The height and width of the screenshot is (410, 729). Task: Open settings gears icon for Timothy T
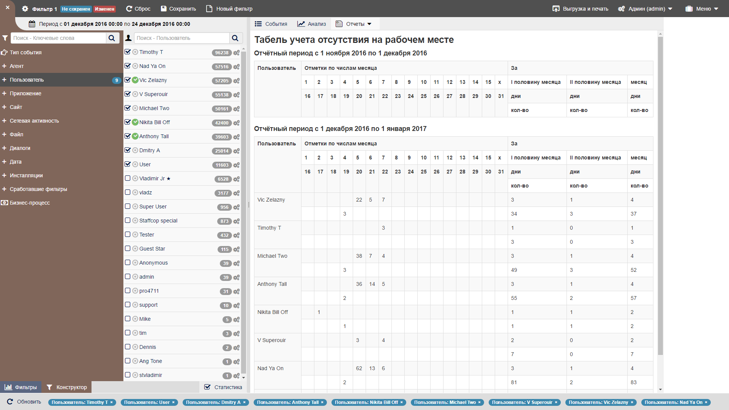pyautogui.click(x=237, y=53)
